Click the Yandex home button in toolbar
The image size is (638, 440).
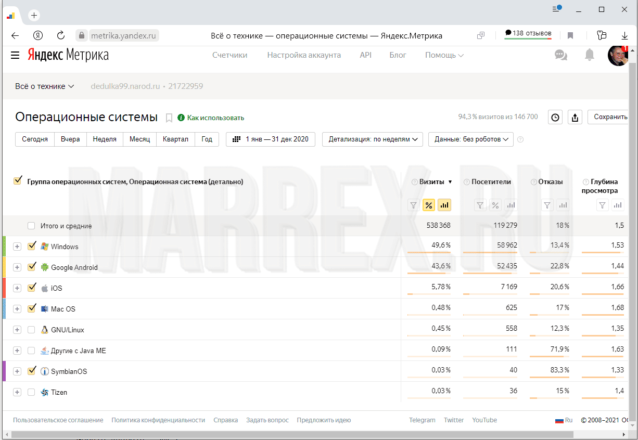tap(38, 35)
